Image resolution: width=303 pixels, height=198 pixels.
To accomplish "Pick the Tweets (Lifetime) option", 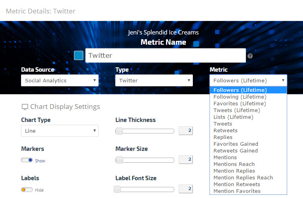I will 236,110.
